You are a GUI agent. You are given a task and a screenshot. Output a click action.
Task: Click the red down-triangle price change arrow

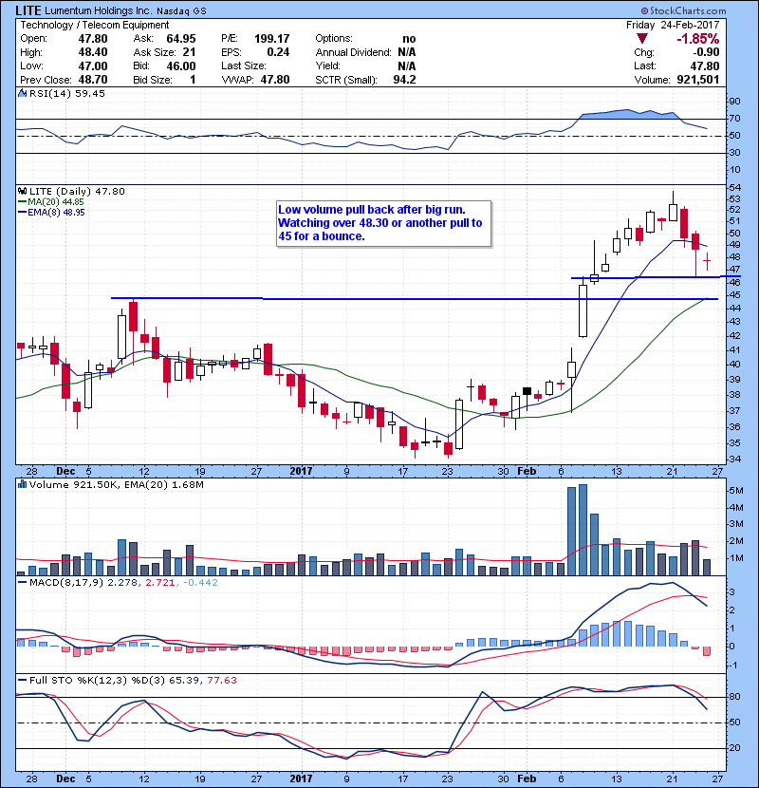[642, 39]
